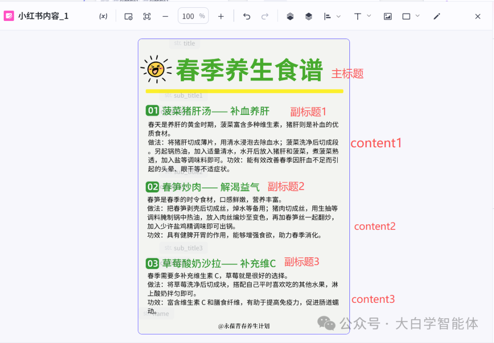Select the footer text @永葆青春养生计划
Image resolution: width=494 pixels, height=343 pixels.
(x=244, y=326)
